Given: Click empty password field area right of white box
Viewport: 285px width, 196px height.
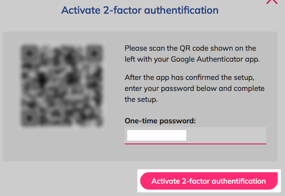Looking at the screenshot, I should (226, 135).
